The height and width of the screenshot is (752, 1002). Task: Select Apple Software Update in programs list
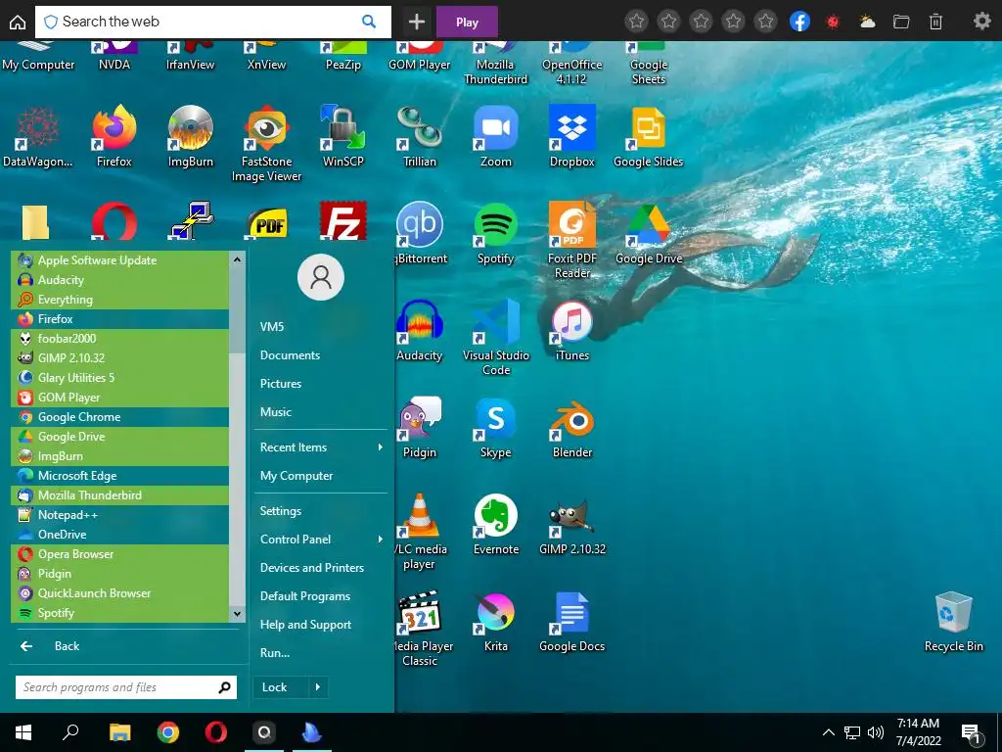(x=120, y=260)
